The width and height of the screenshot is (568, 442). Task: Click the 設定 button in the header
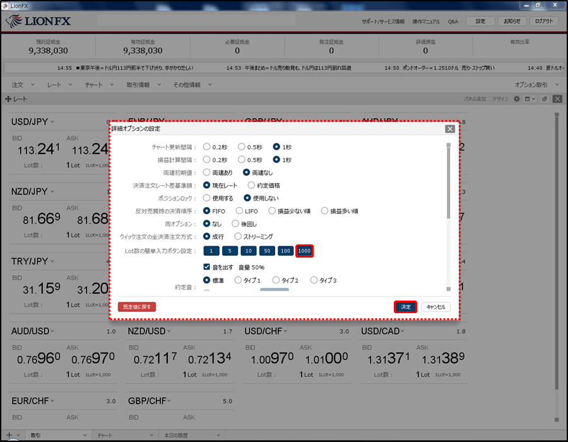pos(480,21)
